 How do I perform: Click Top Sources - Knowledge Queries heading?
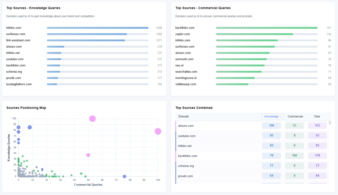coord(33,8)
